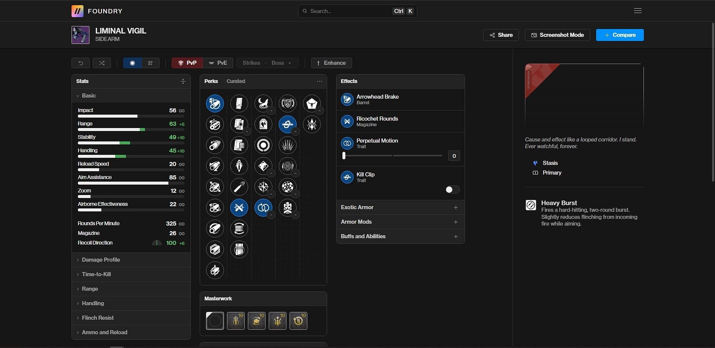Expand the Time-to-Kill section
Screen dimensions: 715x348
coord(131,274)
